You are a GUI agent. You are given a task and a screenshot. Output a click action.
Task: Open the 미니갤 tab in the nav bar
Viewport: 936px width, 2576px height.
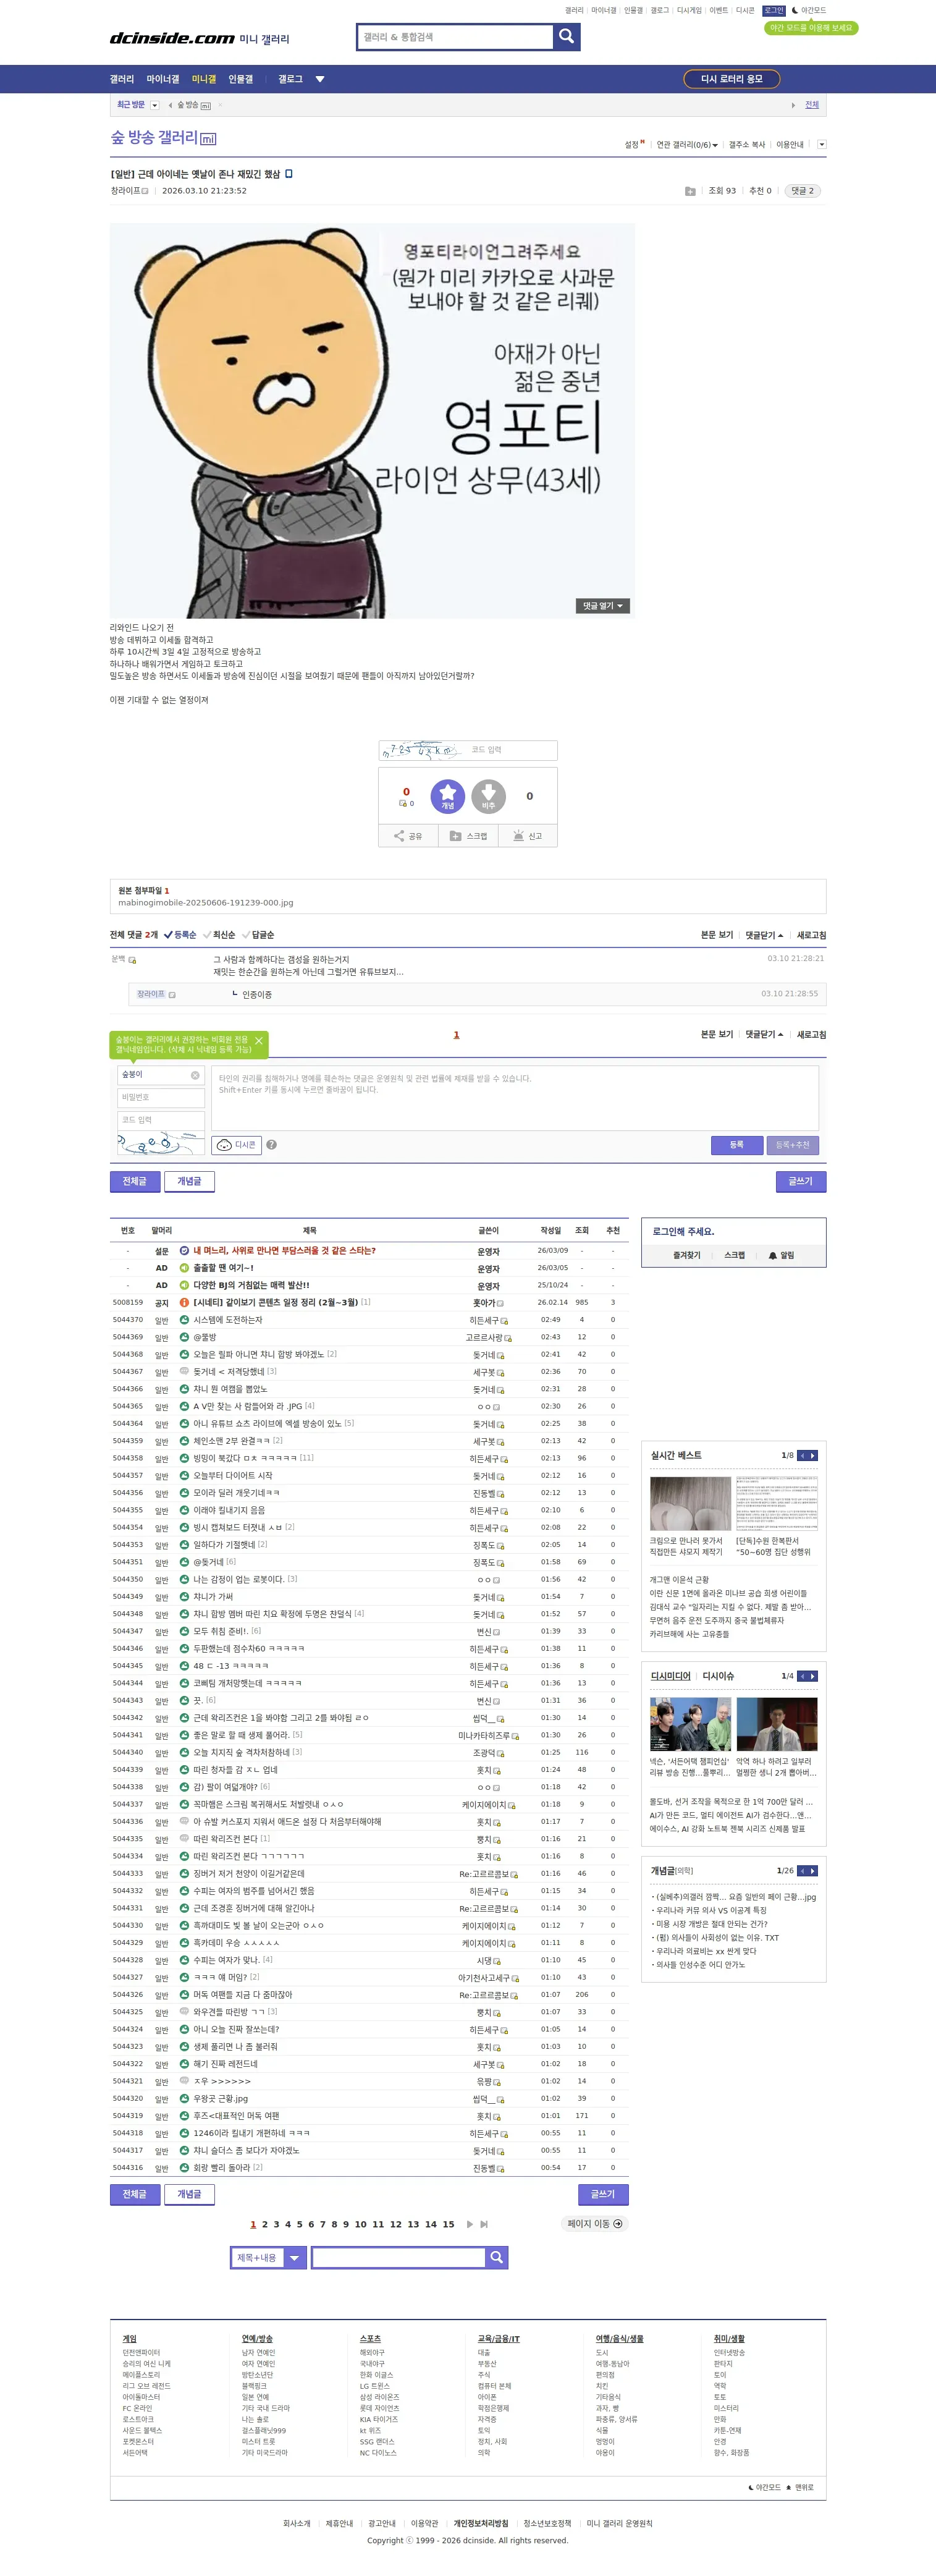204,79
